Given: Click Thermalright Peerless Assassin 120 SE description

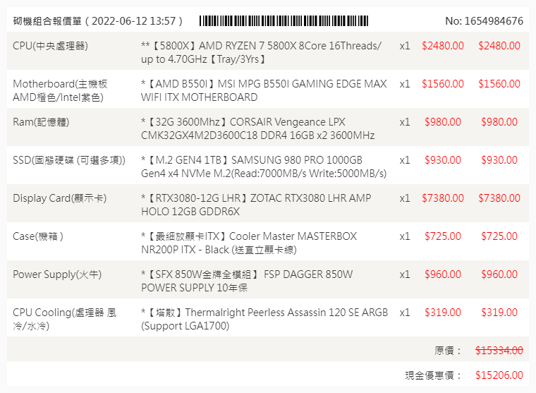Looking at the screenshot, I should (x=264, y=319).
